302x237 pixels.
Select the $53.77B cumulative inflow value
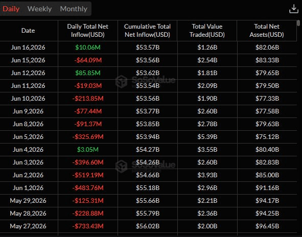pos(148,111)
